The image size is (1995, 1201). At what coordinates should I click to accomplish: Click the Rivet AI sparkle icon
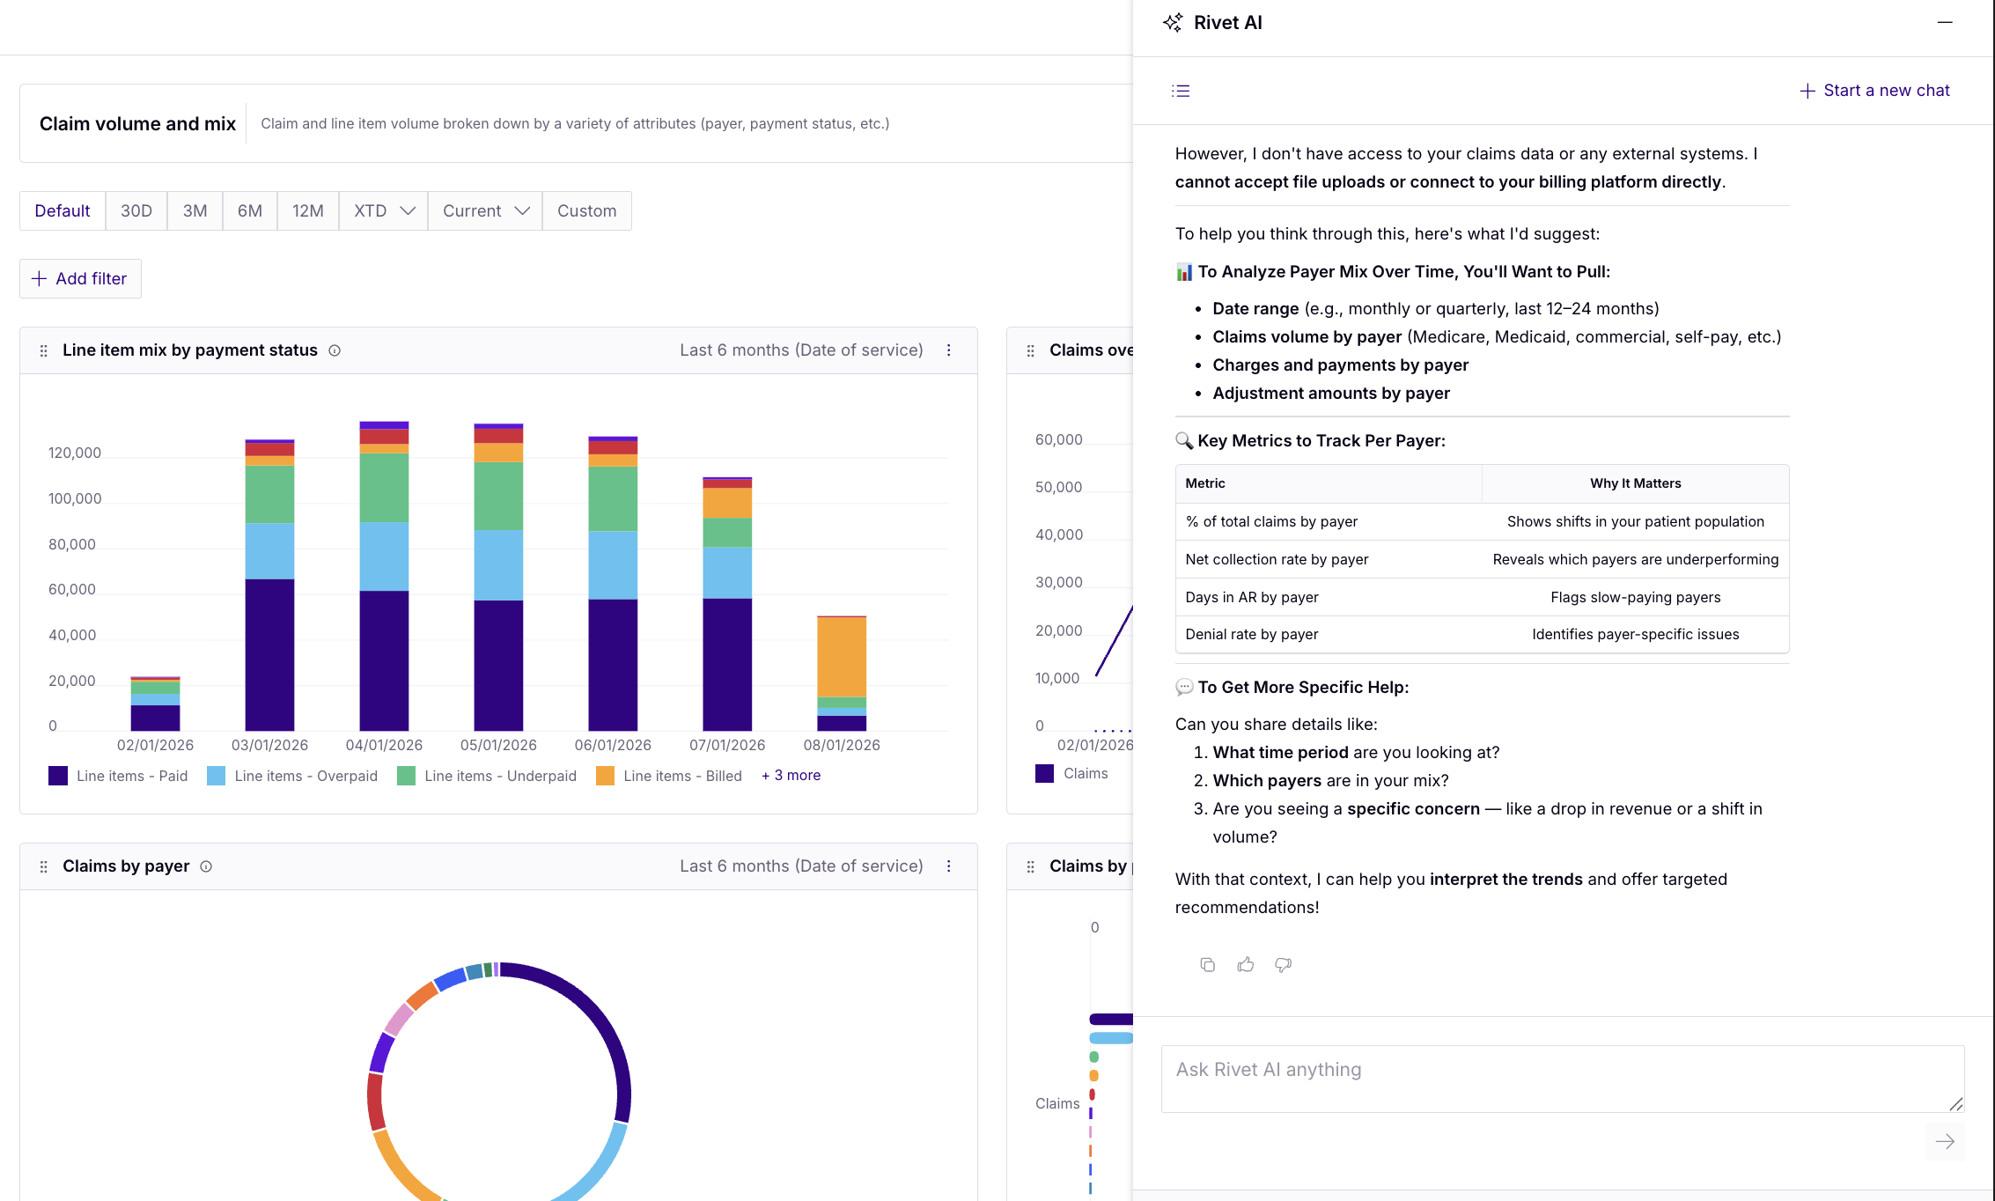1173,23
